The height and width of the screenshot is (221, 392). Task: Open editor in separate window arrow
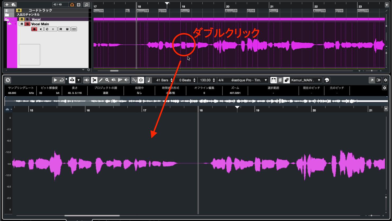(372, 80)
